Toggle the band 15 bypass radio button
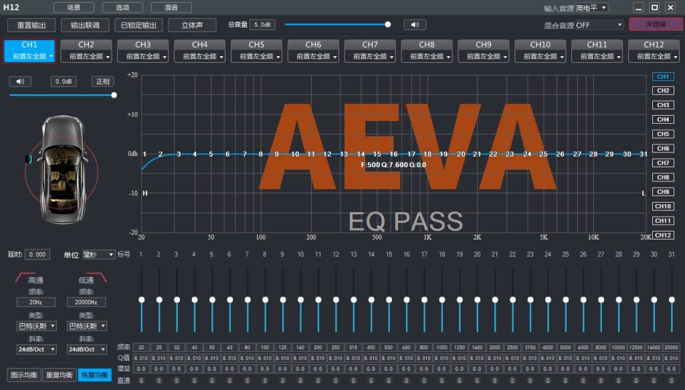The image size is (685, 390). (x=389, y=381)
